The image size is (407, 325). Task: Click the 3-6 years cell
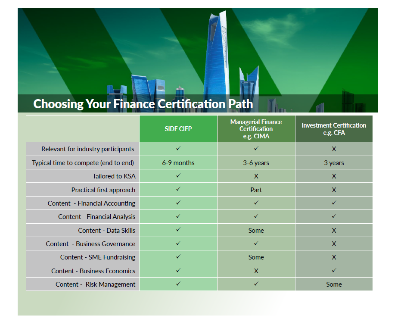[x=256, y=163]
